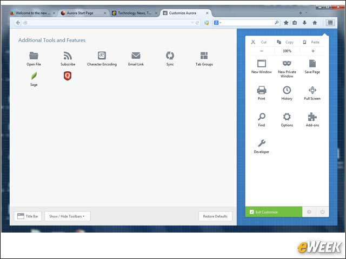The width and height of the screenshot is (346, 259).
Task: Select the Save Page icon
Action: coord(312,64)
